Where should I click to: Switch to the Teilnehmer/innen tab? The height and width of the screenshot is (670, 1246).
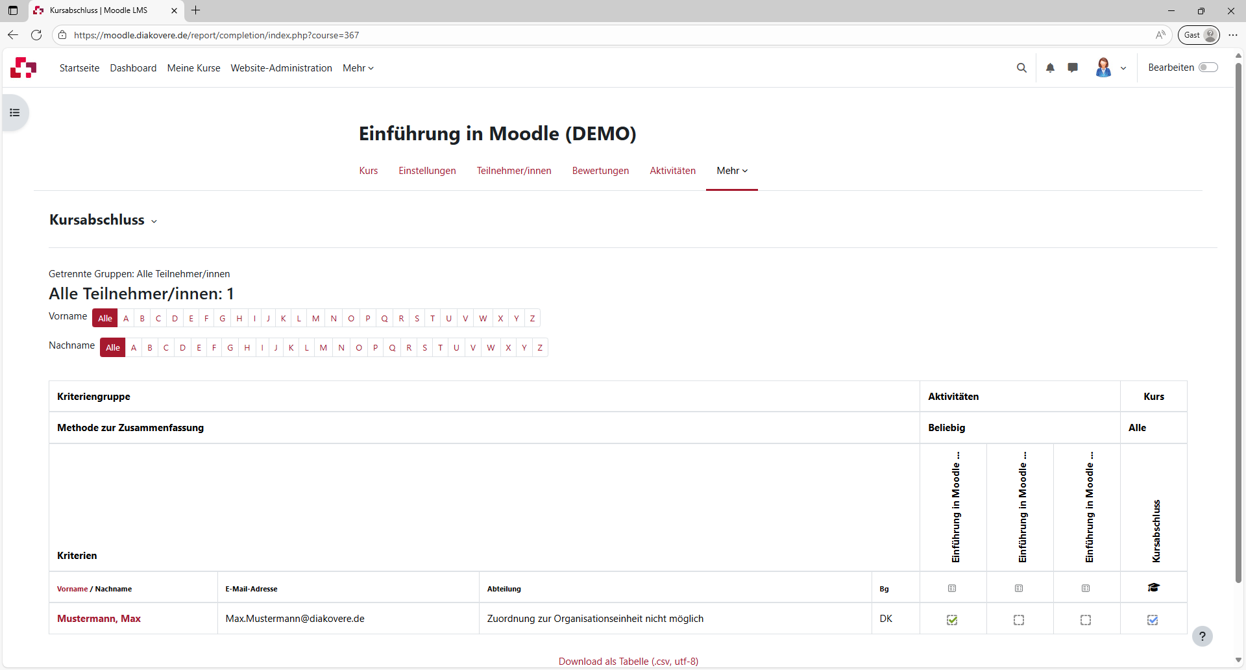513,171
